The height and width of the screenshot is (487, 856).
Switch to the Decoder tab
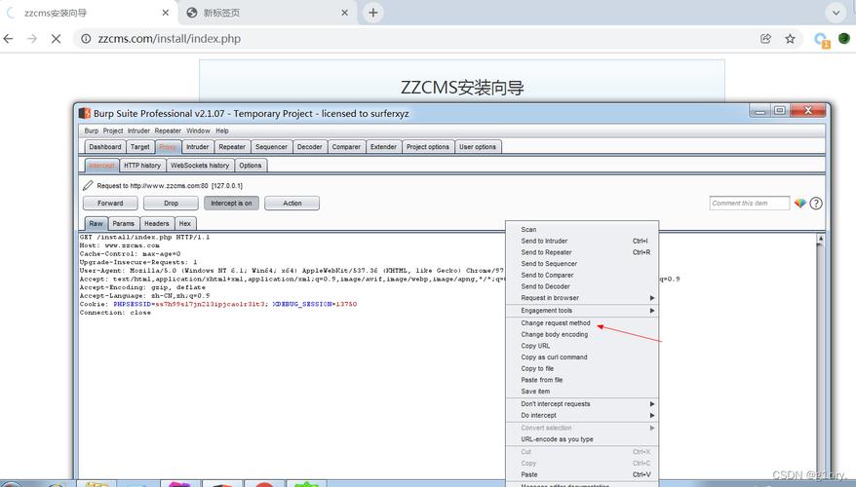pos(309,147)
